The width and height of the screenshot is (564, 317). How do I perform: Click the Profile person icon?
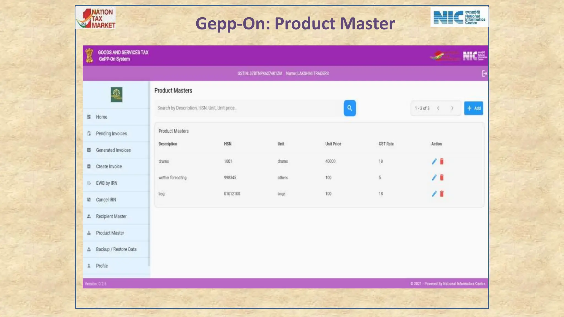(89, 266)
